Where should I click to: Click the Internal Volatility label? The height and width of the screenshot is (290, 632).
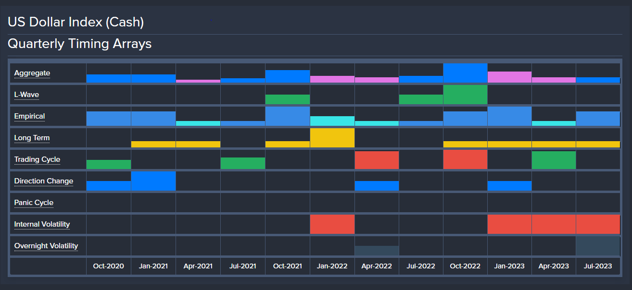point(42,224)
